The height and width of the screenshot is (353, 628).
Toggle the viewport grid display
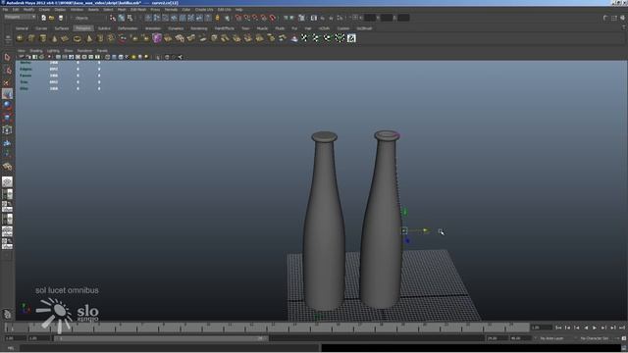coord(58,57)
